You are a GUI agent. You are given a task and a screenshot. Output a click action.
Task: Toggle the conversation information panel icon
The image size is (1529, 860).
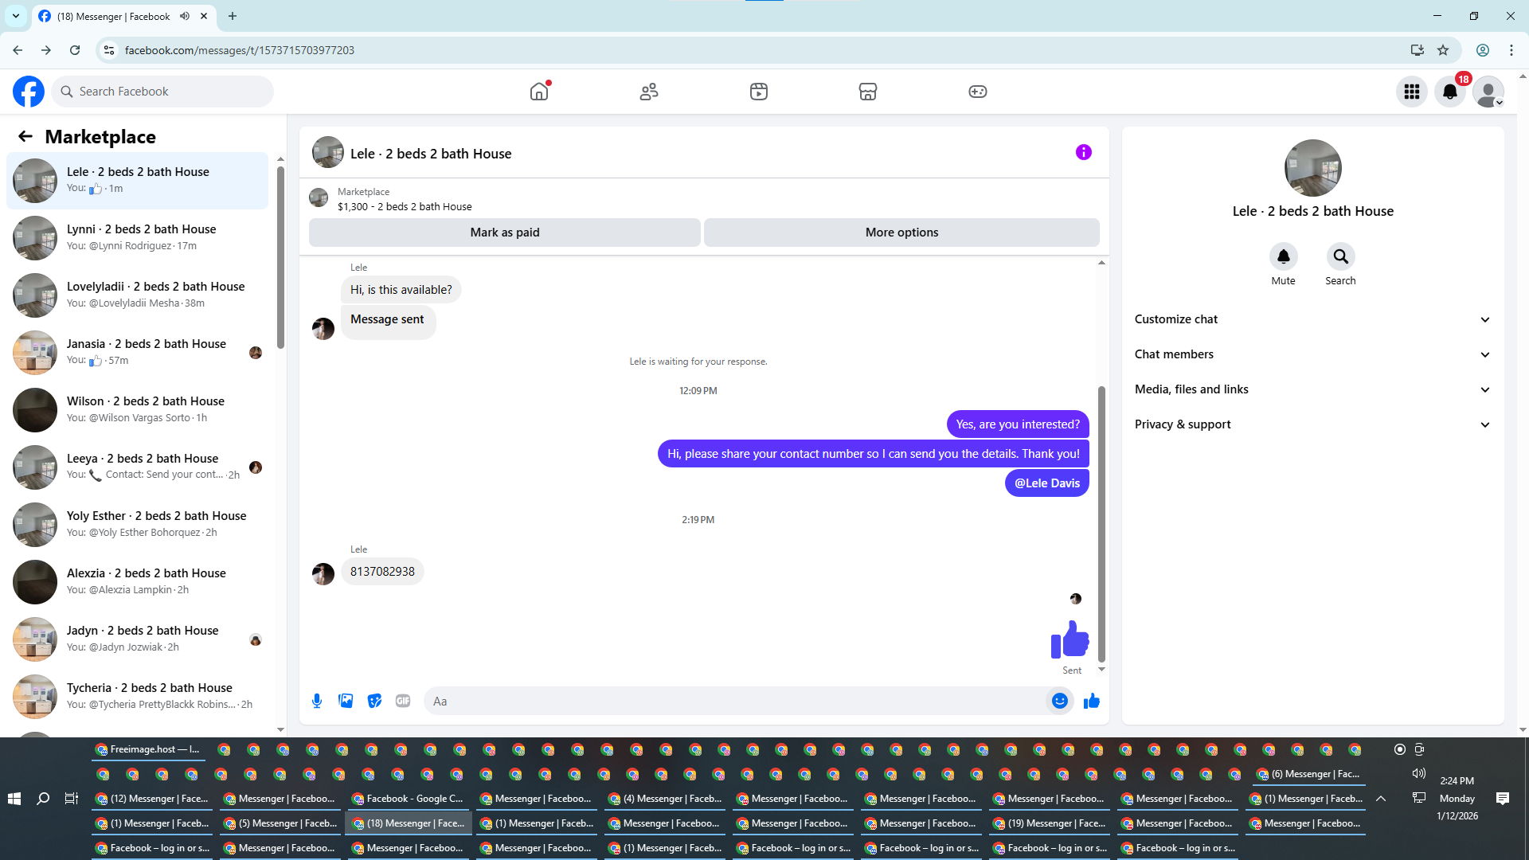1083,152
